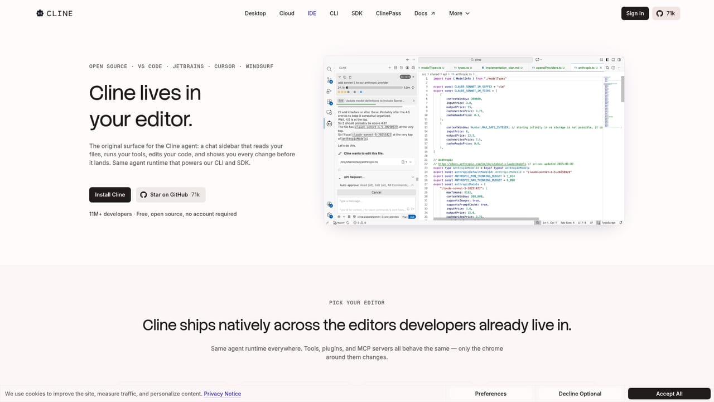The image size is (714, 402).
Task: Navigate to the CLI page
Action: [x=334, y=13]
